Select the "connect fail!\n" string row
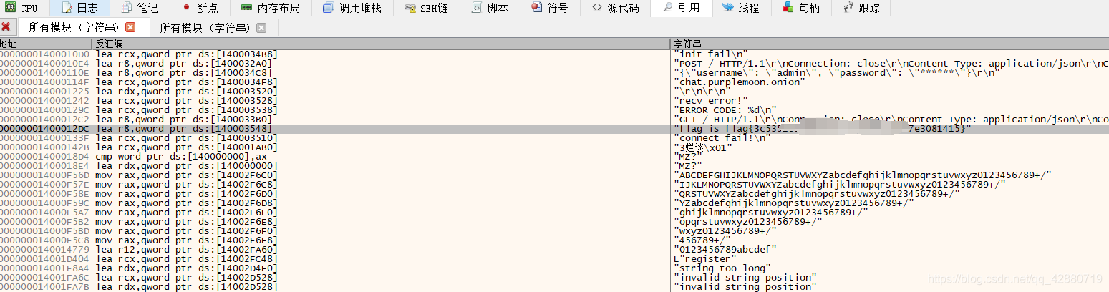This screenshot has height=292, width=1109. 554,137
